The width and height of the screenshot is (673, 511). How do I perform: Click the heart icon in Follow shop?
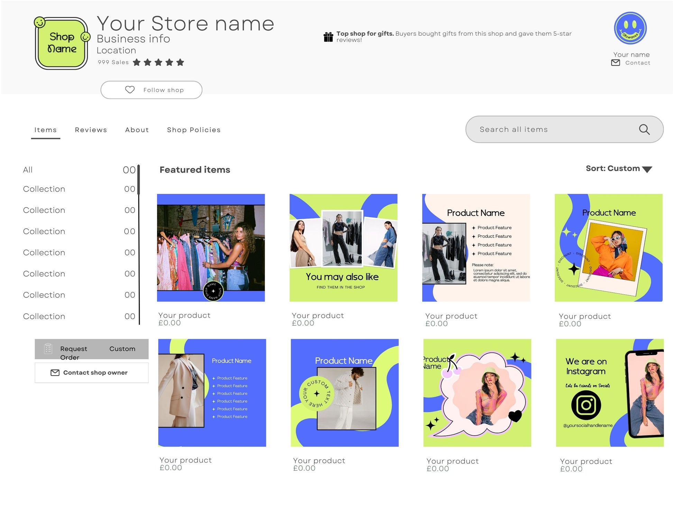(130, 90)
